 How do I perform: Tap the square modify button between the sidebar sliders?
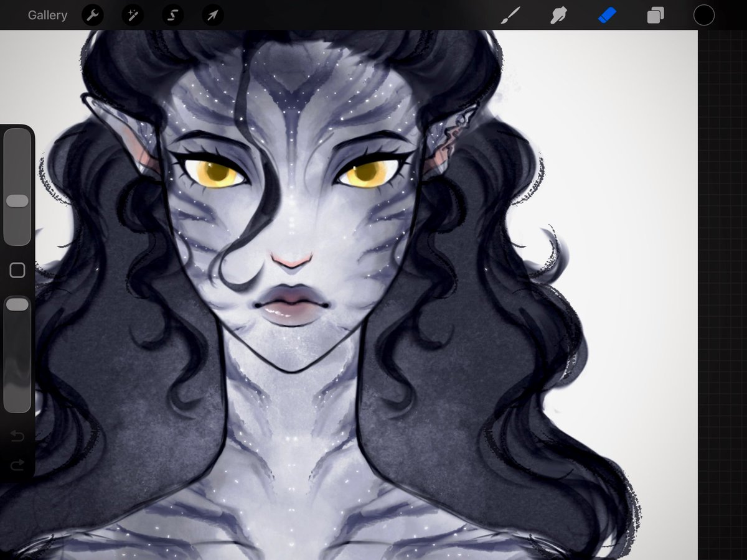17,269
